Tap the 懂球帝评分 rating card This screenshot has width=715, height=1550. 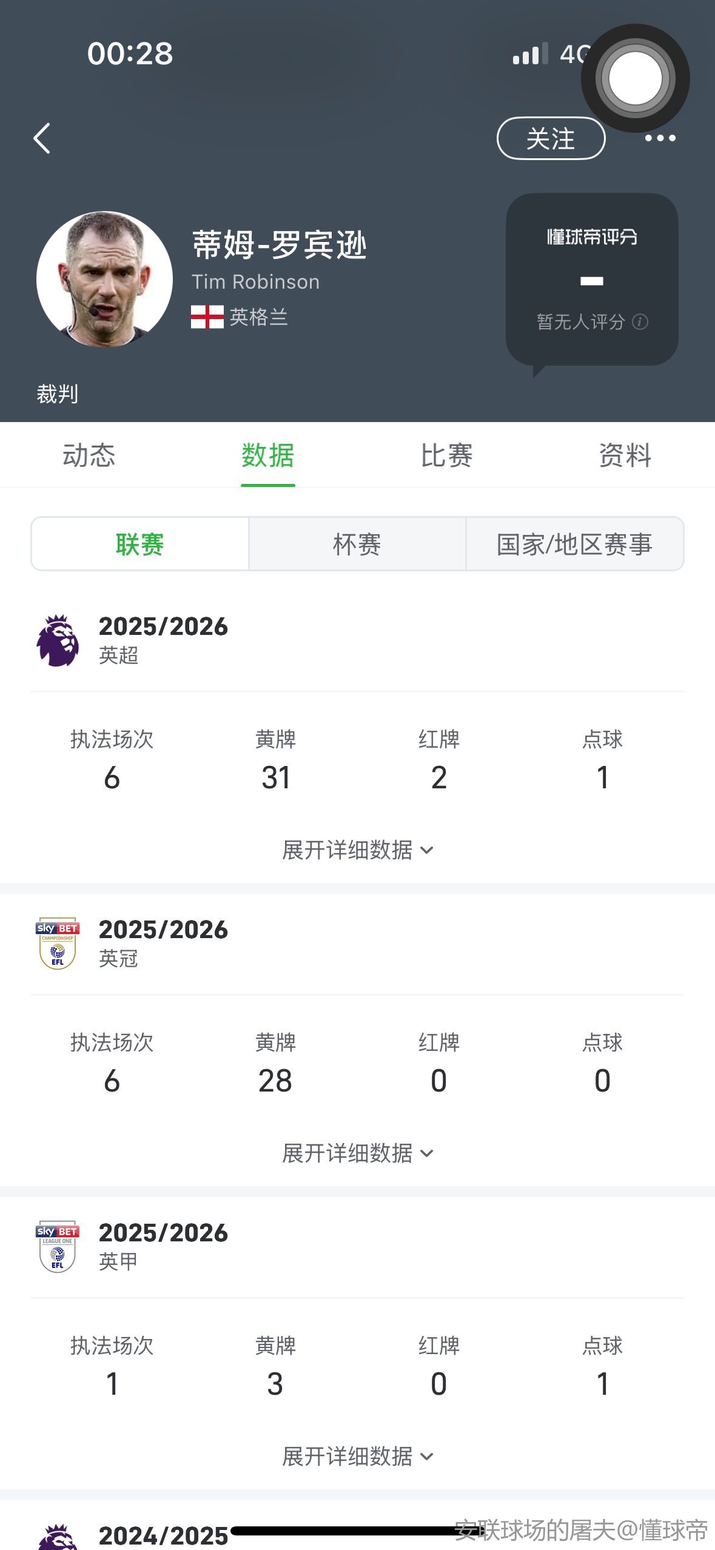point(591,279)
